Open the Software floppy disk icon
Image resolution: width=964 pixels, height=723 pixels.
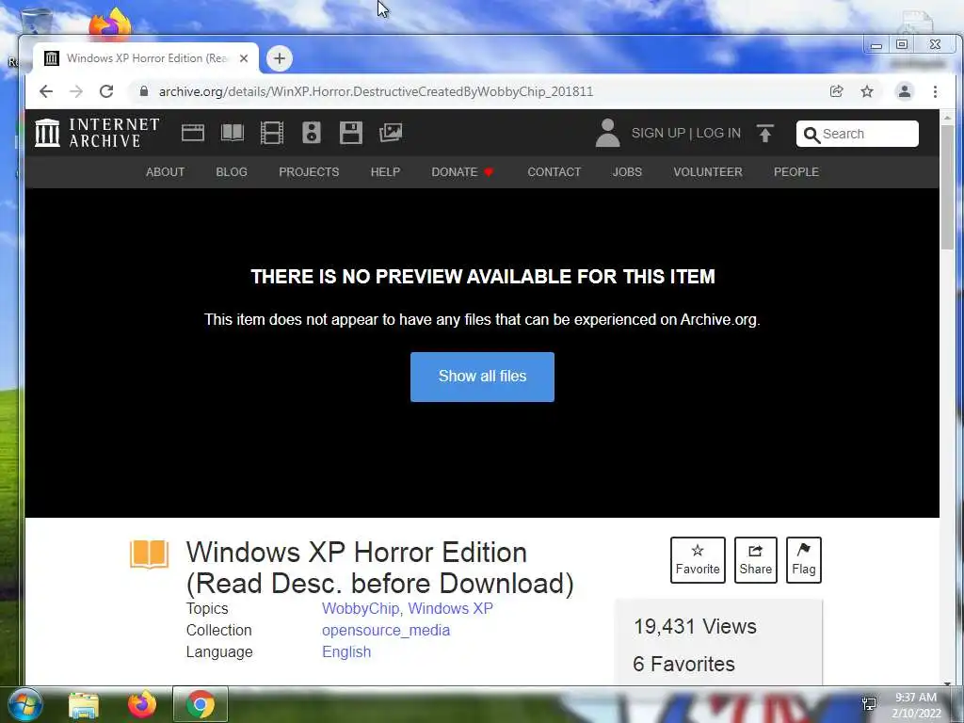pos(351,133)
